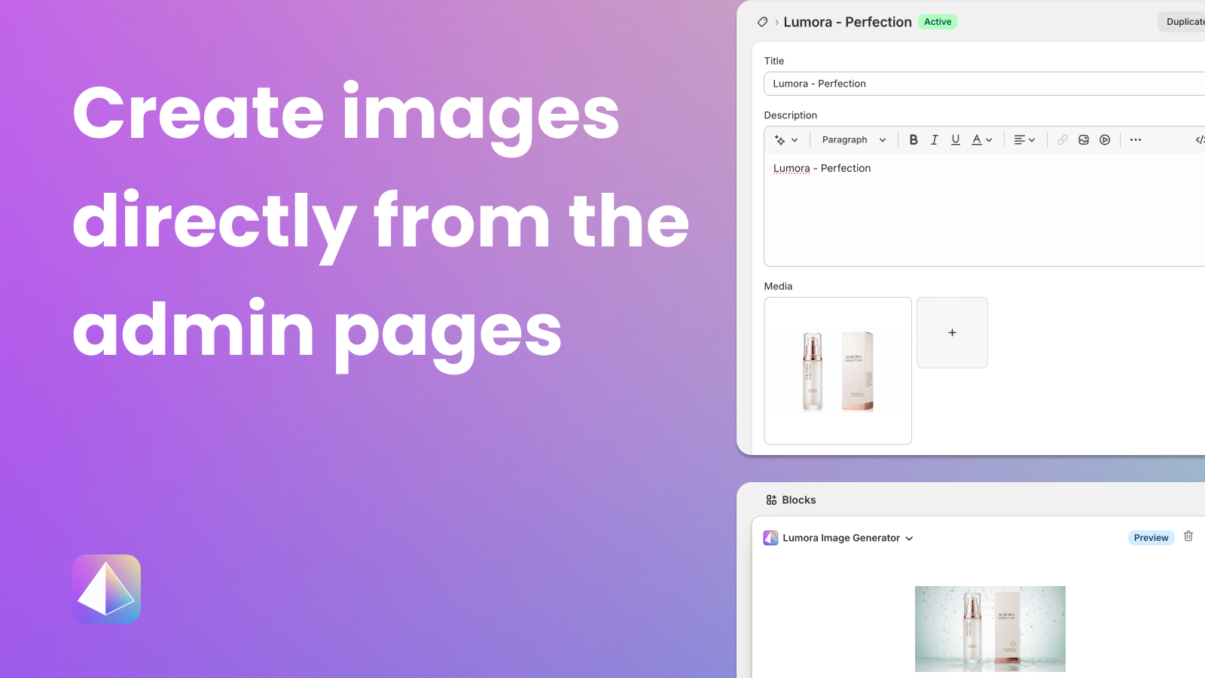This screenshot has width=1205, height=678.
Task: Open the AI sparkle assistant in editor
Action: (780, 139)
